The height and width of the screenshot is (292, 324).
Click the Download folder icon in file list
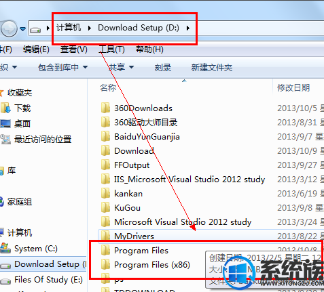(105, 150)
